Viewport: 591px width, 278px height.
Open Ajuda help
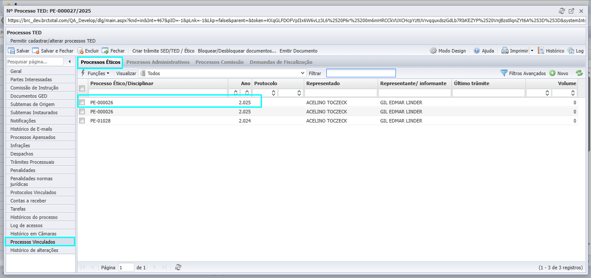click(484, 51)
